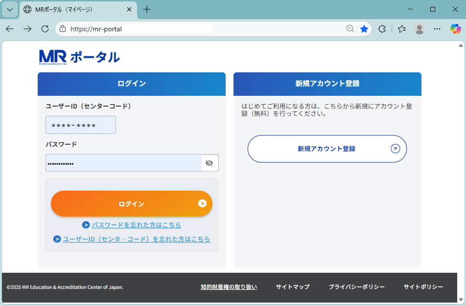The image size is (466, 306).
Task: Open パスワードを忘れた方はこちら link
Action: (x=136, y=225)
